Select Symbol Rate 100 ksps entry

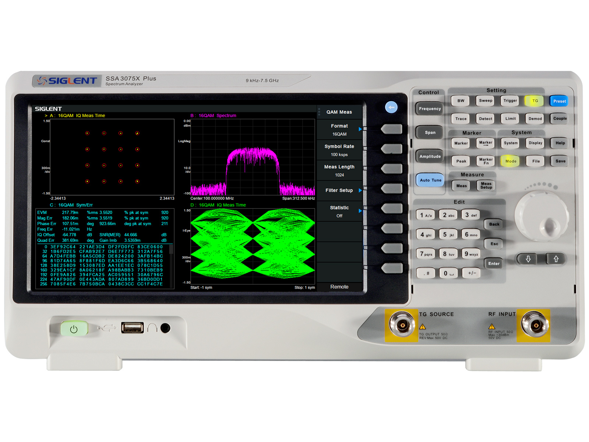pyautogui.click(x=339, y=150)
